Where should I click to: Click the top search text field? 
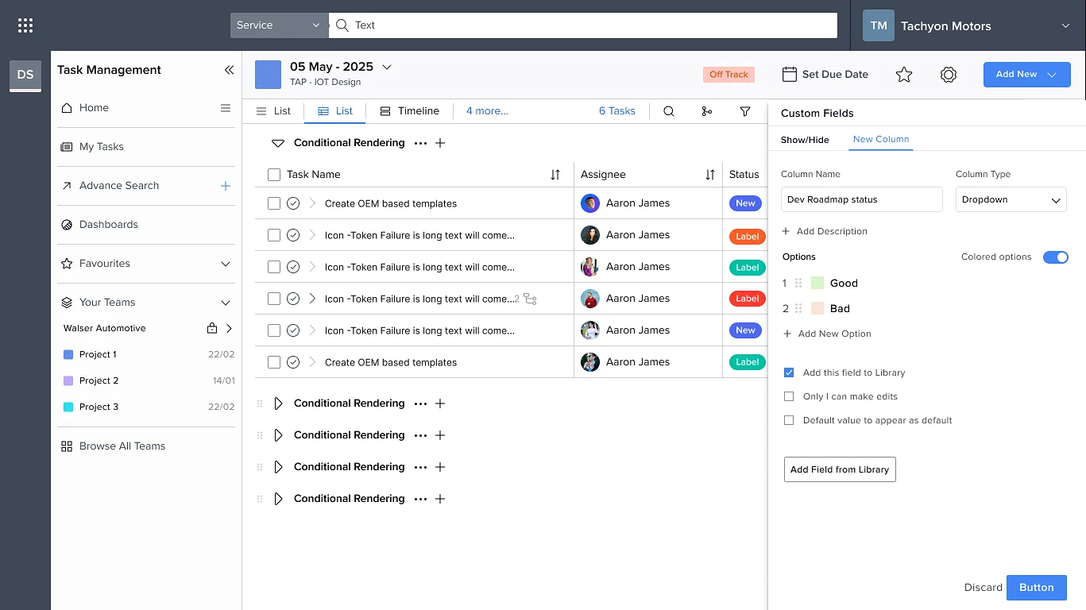[x=583, y=25]
